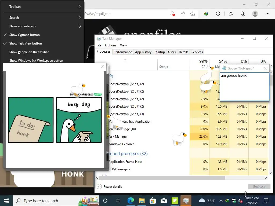
Task: Click the Task Manager taskbar icon
Action: [186, 201]
